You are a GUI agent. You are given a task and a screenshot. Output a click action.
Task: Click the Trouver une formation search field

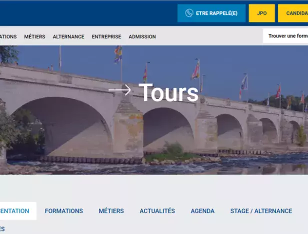pos(285,36)
